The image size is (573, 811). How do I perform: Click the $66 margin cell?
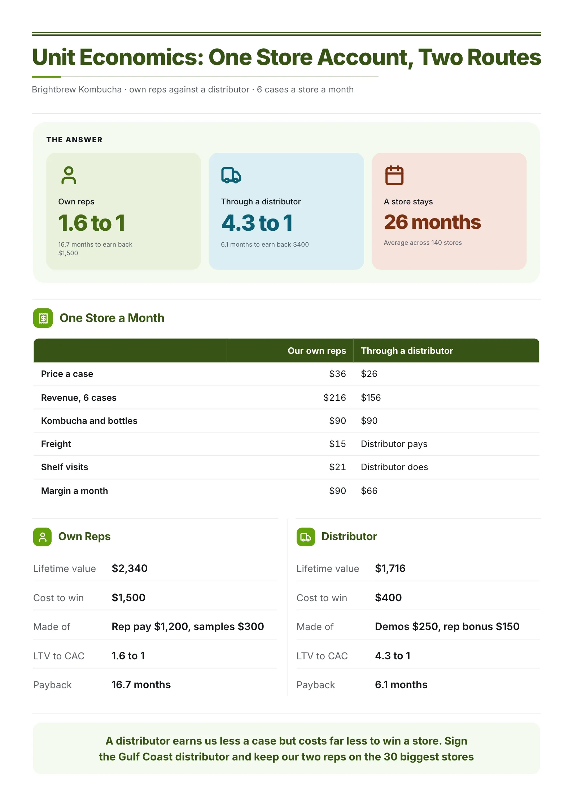369,491
